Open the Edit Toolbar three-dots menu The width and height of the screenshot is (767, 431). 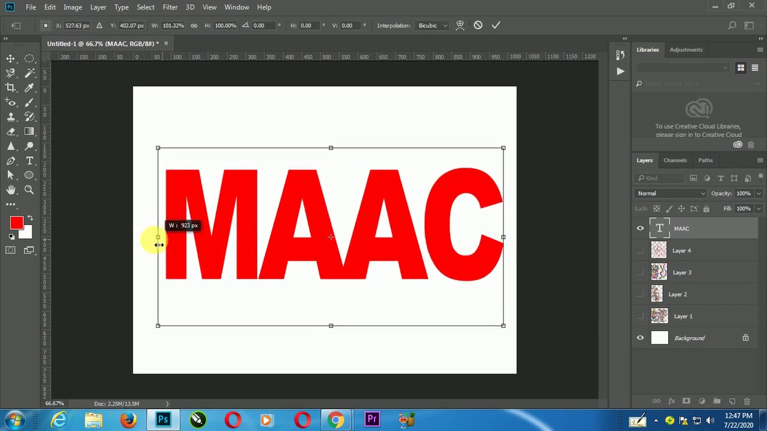(x=11, y=204)
